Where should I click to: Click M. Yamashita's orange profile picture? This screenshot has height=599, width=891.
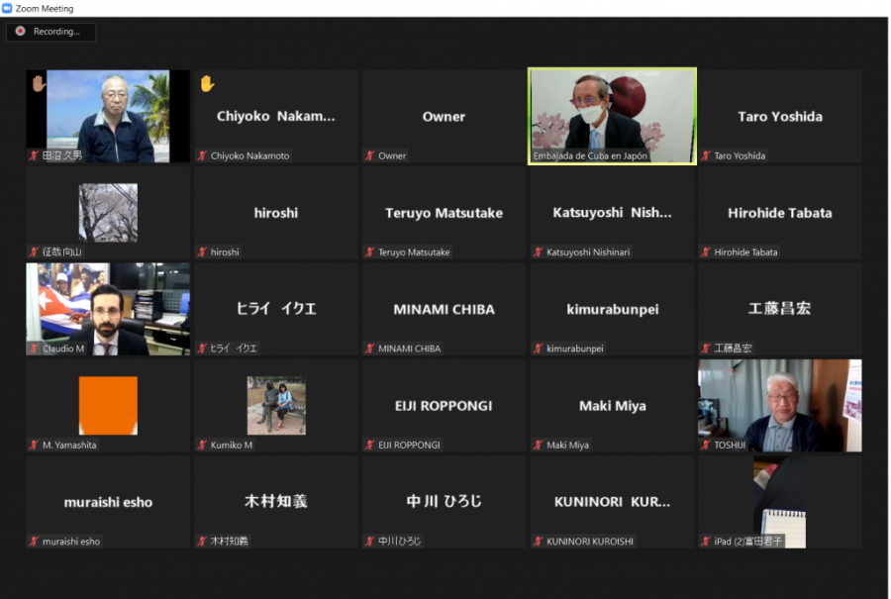pyautogui.click(x=108, y=405)
